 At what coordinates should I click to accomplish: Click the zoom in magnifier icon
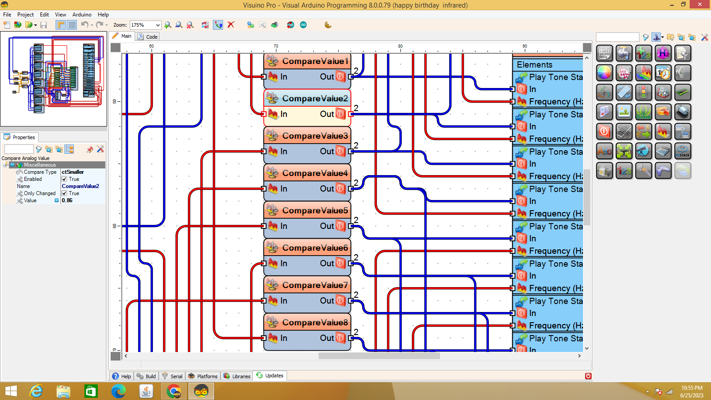click(x=168, y=25)
